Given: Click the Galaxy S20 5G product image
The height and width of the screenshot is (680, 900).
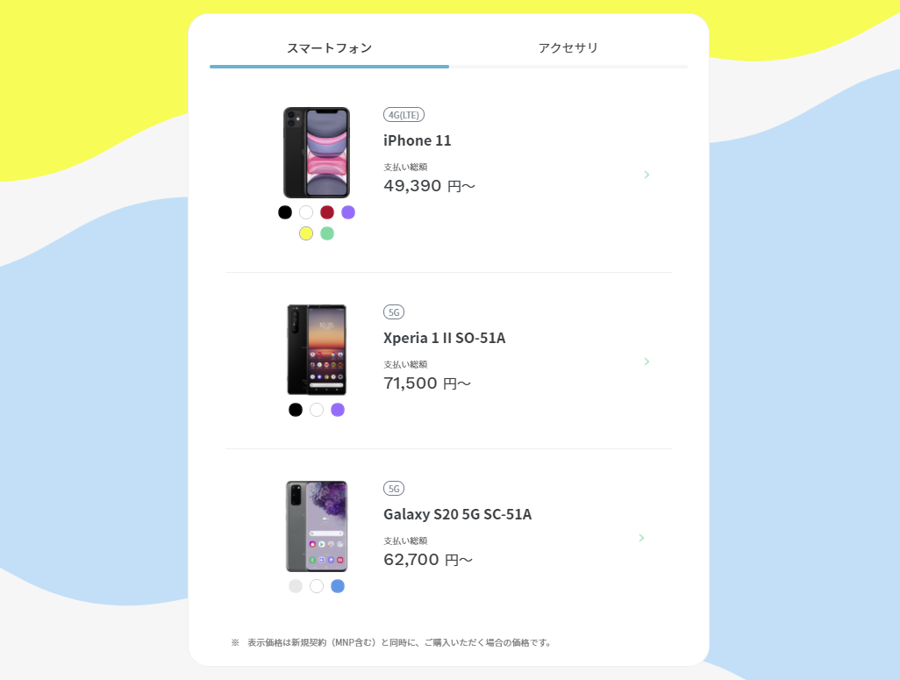Looking at the screenshot, I should pyautogui.click(x=317, y=526).
